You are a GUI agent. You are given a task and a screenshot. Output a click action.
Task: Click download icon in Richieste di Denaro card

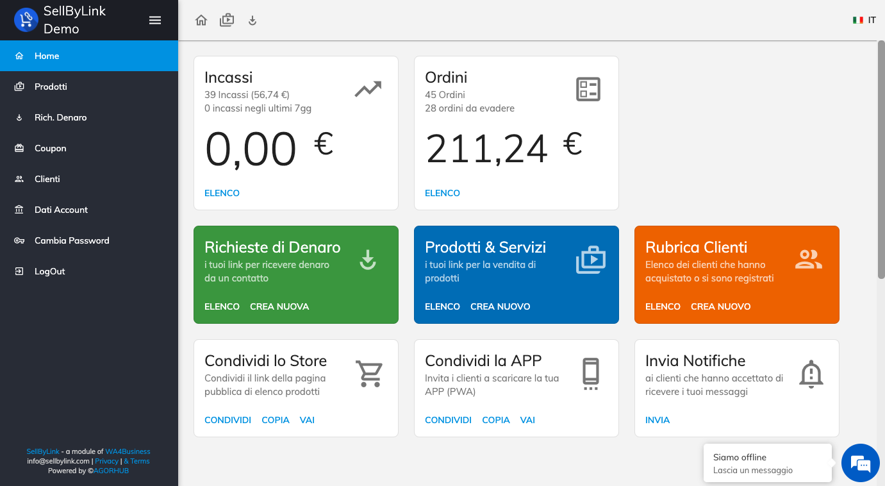point(368,260)
